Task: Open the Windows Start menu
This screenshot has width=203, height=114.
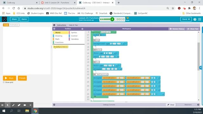Action: point(4,111)
